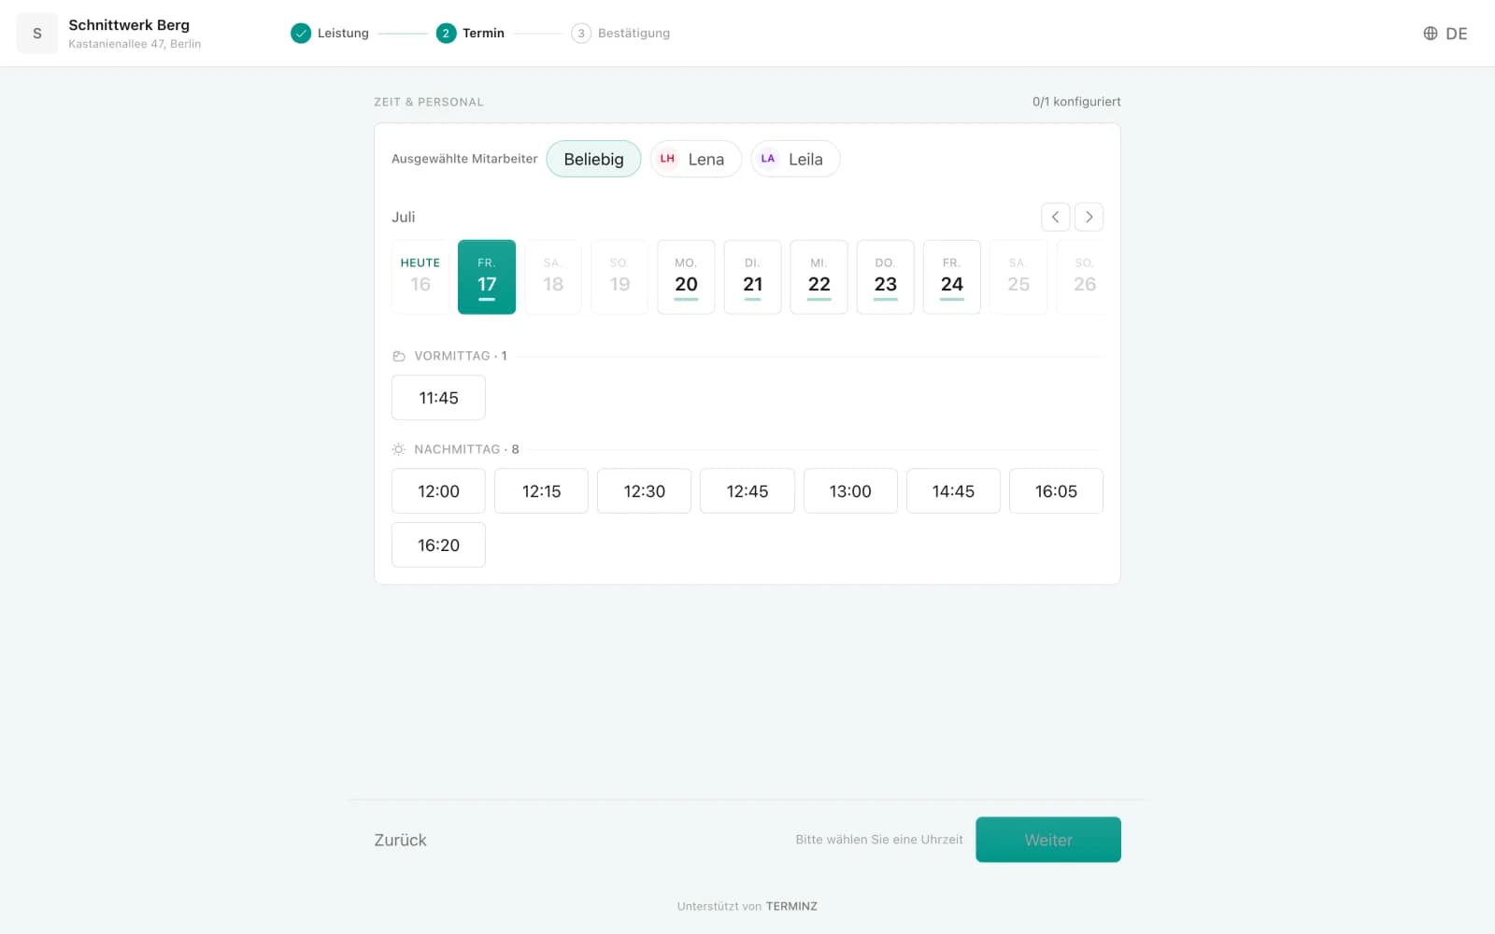Choose the 12:15 time slot
This screenshot has width=1495, height=934.
541,491
